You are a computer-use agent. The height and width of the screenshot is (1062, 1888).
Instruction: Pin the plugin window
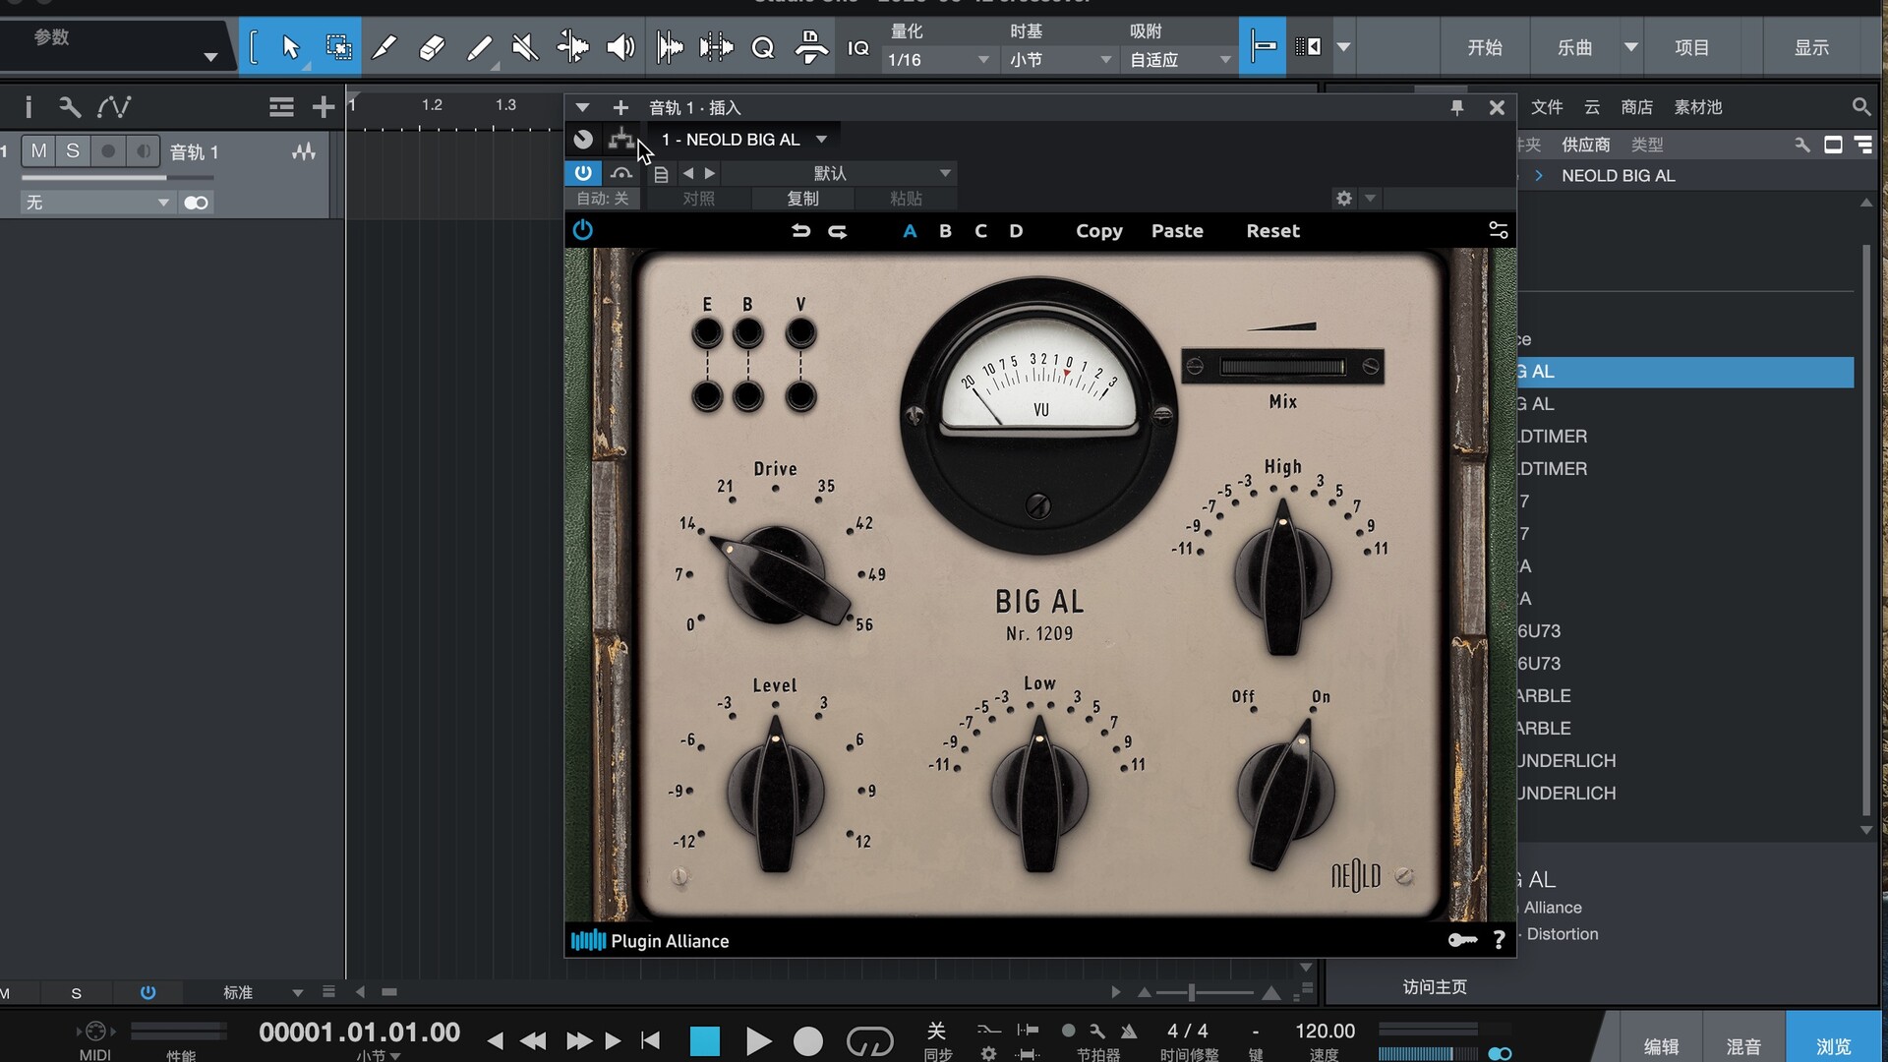click(1457, 107)
